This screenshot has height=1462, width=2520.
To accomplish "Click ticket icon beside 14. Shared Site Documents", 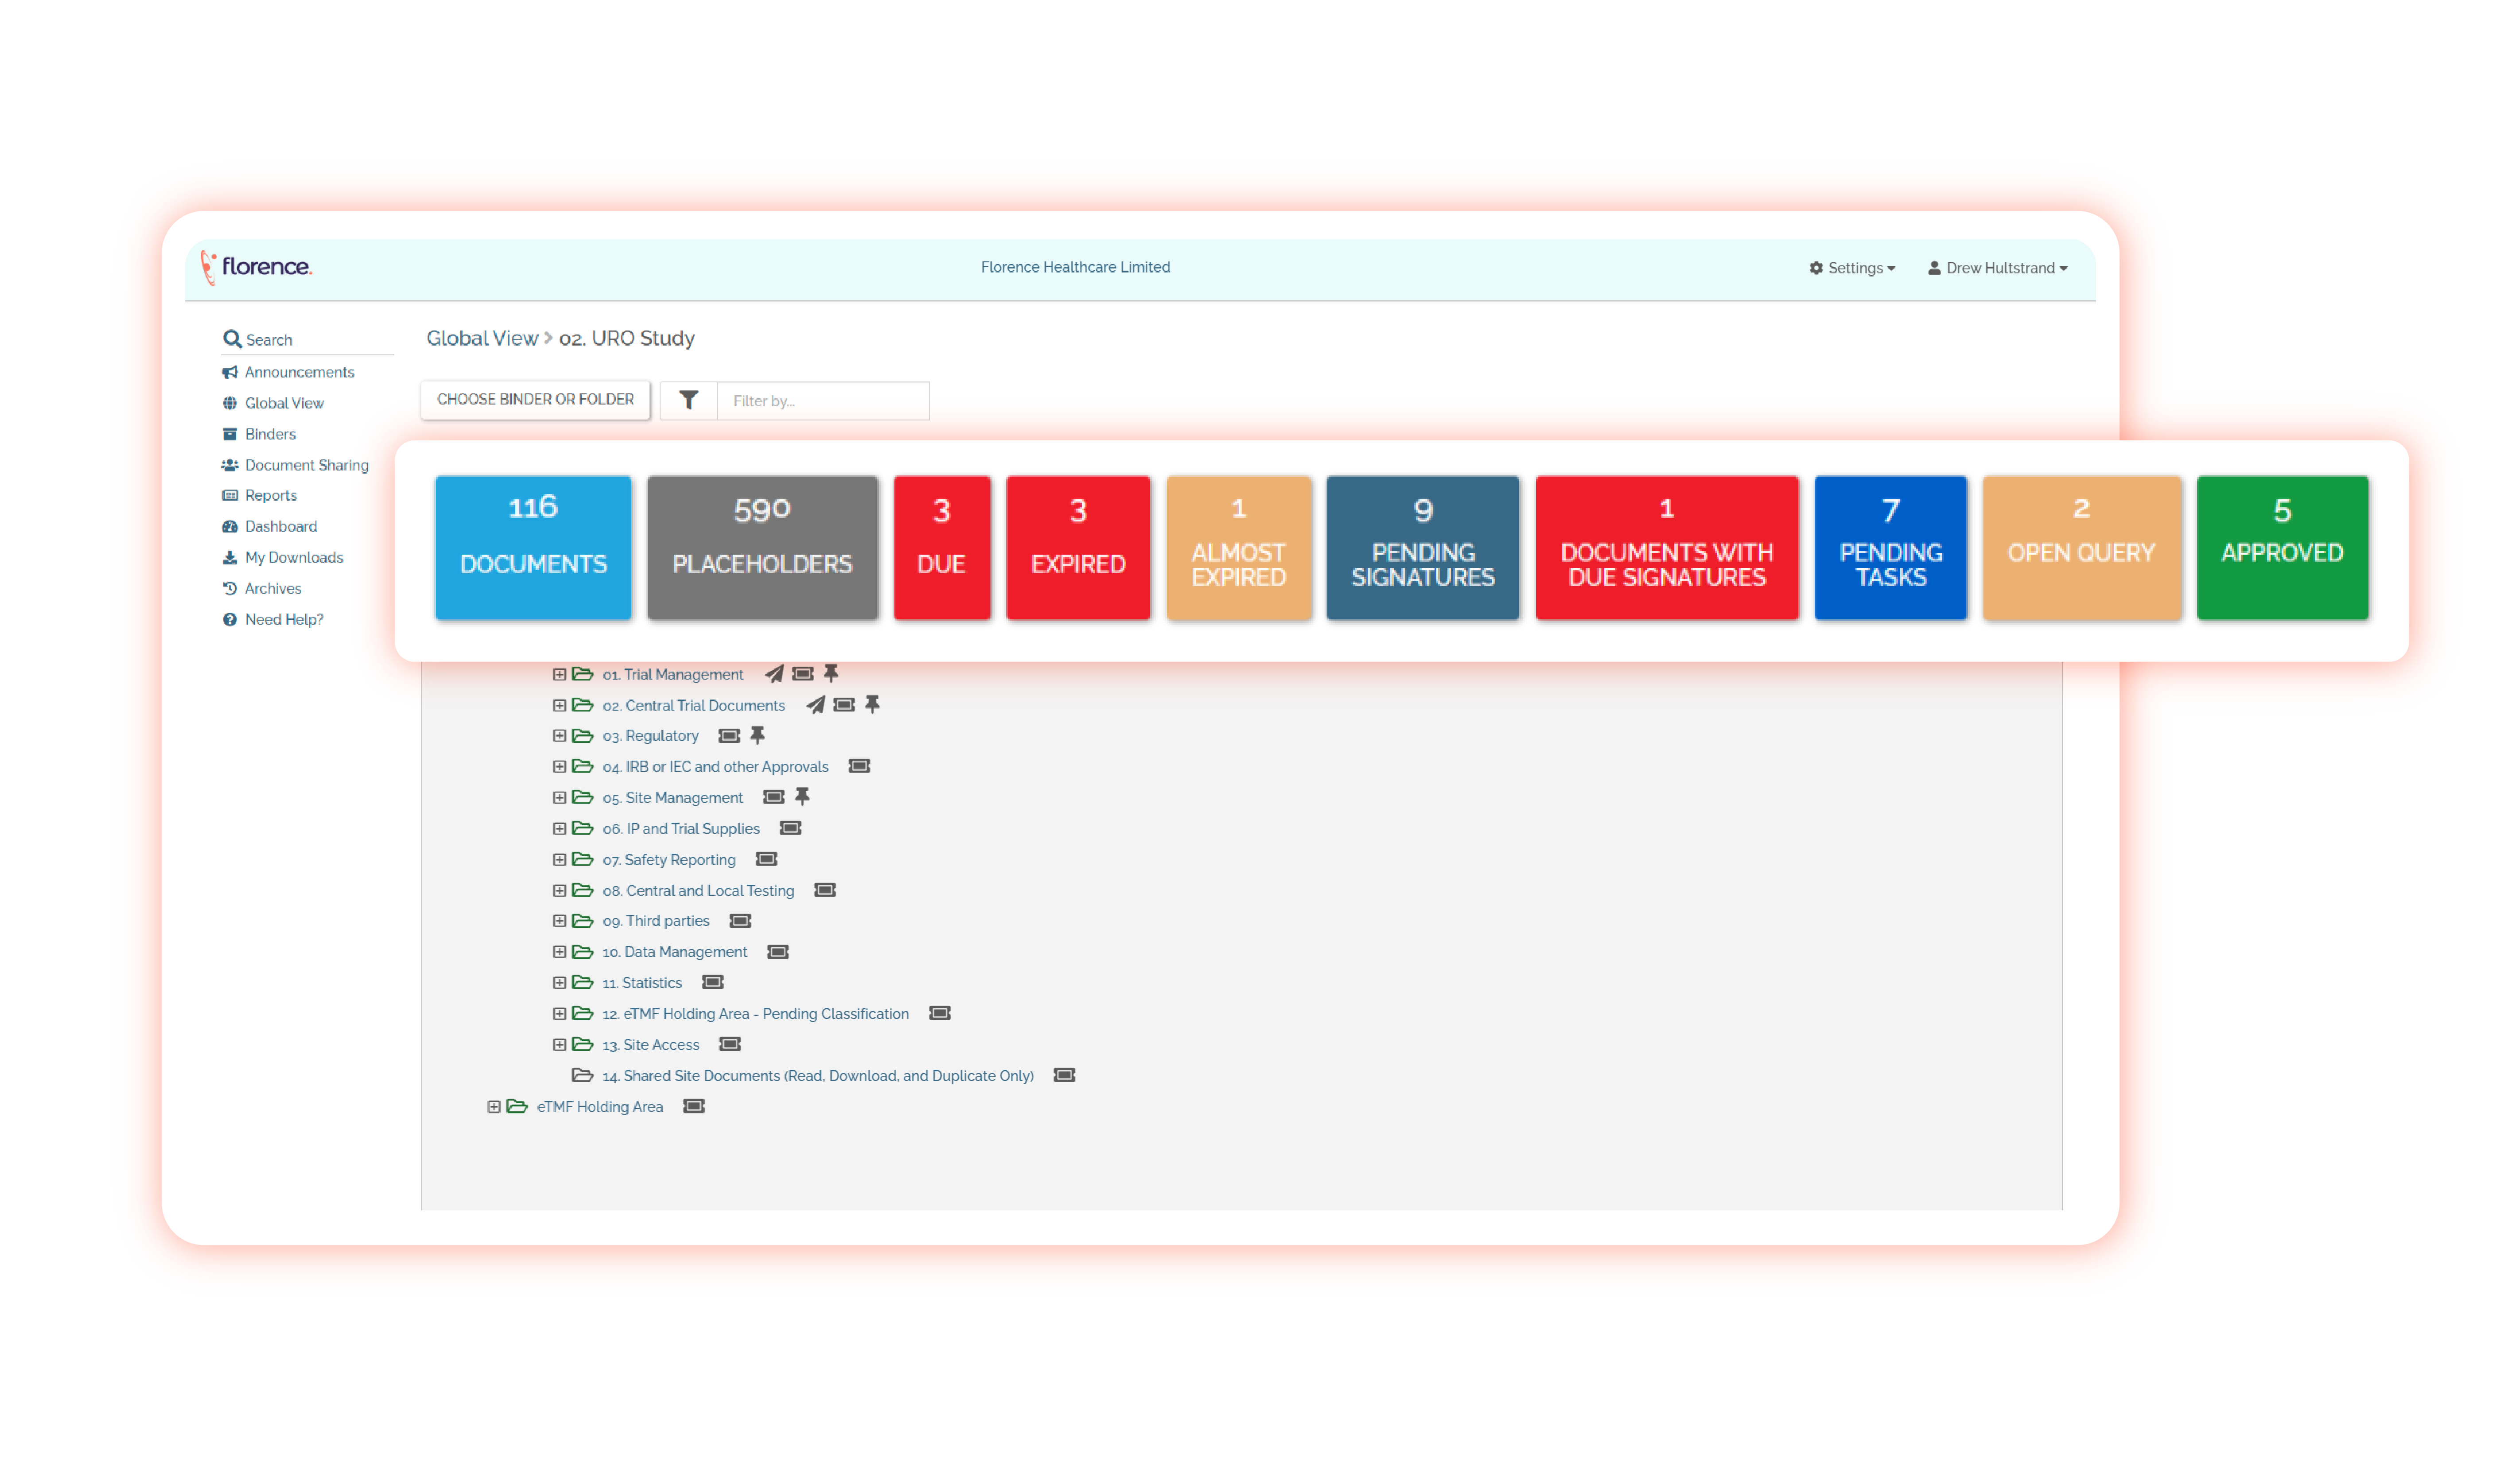I will 1064,1075.
